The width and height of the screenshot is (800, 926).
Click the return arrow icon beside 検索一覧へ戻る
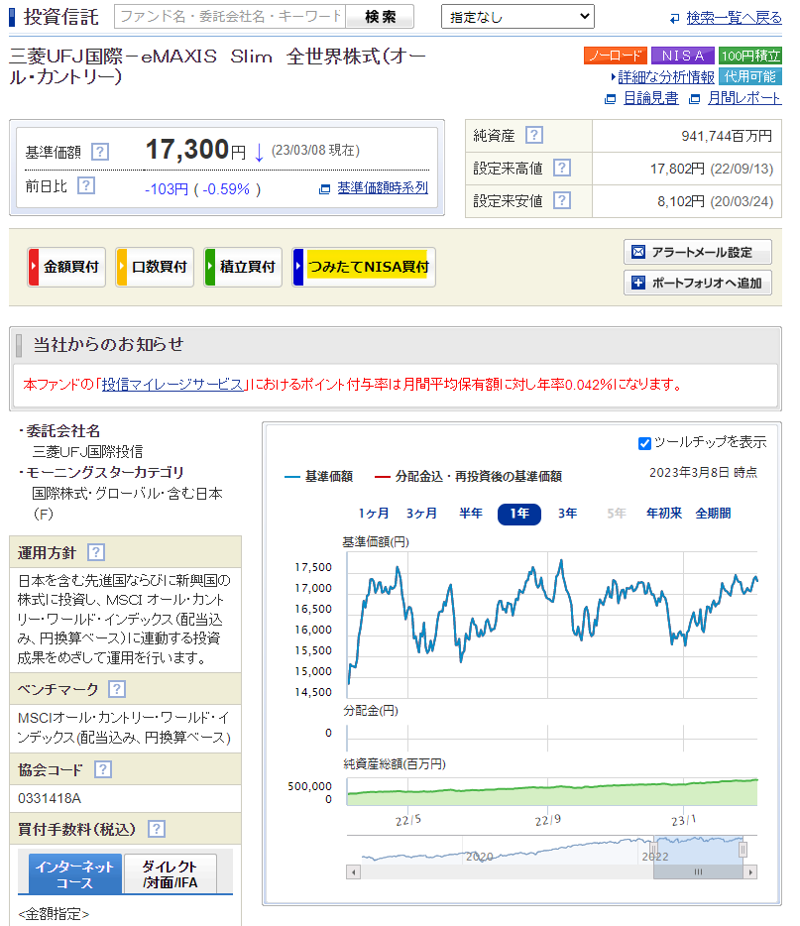click(x=675, y=19)
